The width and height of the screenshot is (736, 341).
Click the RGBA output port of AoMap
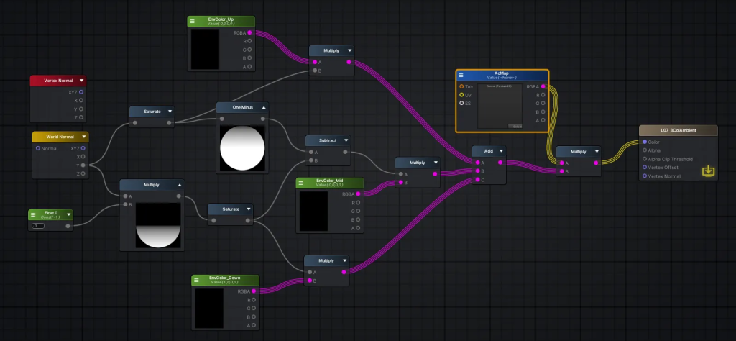[x=543, y=86]
